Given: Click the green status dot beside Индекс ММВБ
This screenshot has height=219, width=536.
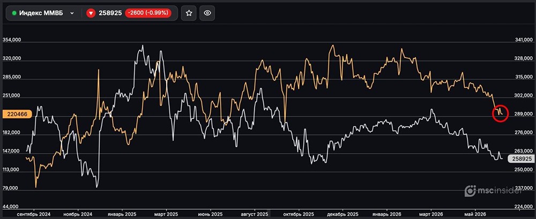Looking at the screenshot, I should click(14, 13).
